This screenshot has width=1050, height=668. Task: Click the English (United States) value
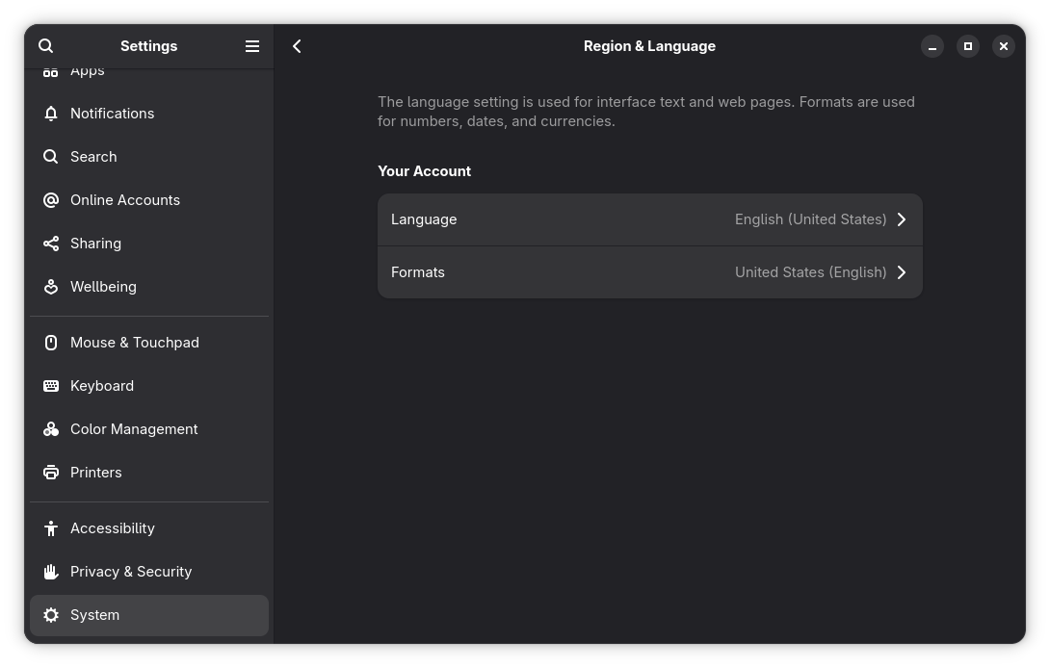(x=810, y=219)
